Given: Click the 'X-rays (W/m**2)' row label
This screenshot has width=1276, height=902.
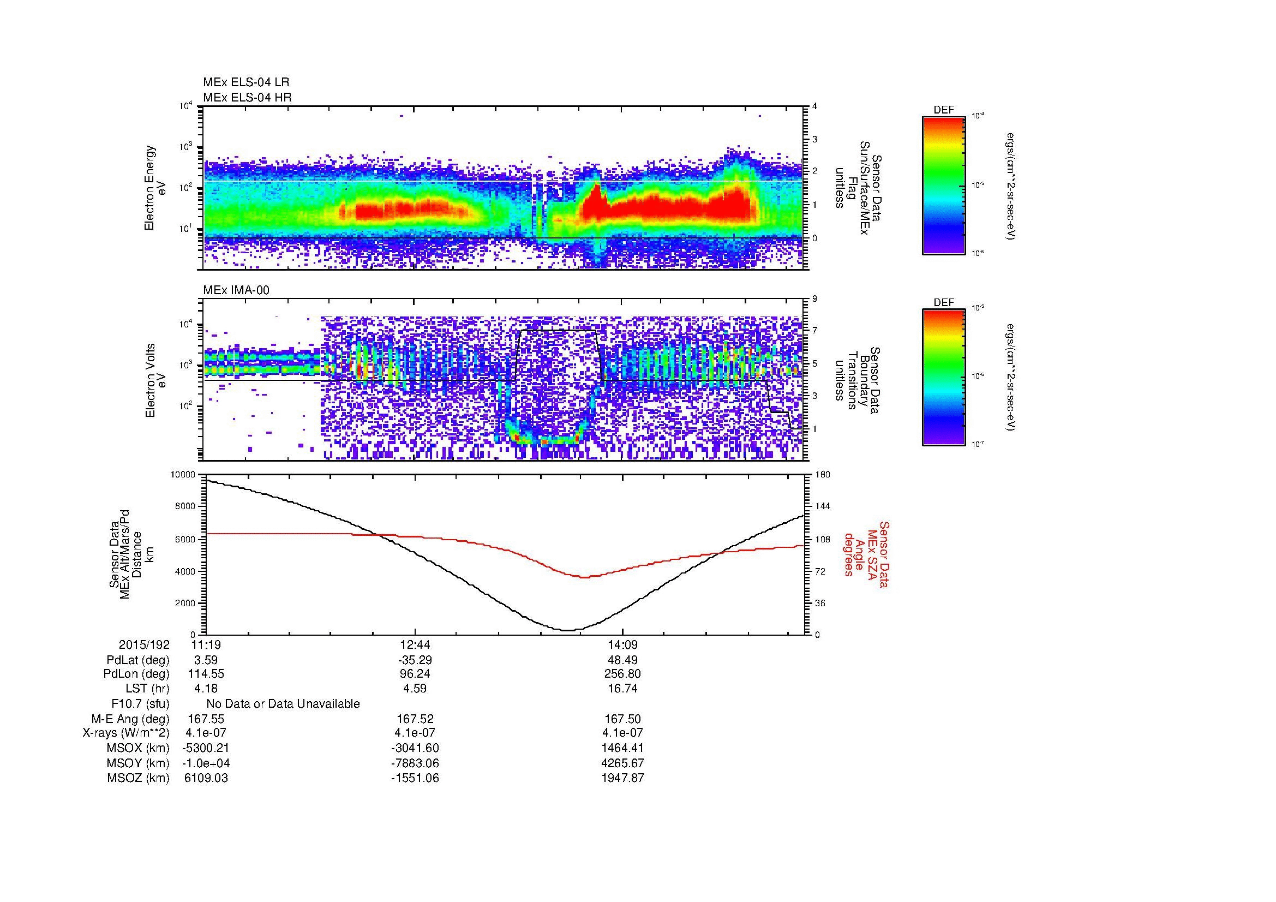Looking at the screenshot, I should pos(126,733).
